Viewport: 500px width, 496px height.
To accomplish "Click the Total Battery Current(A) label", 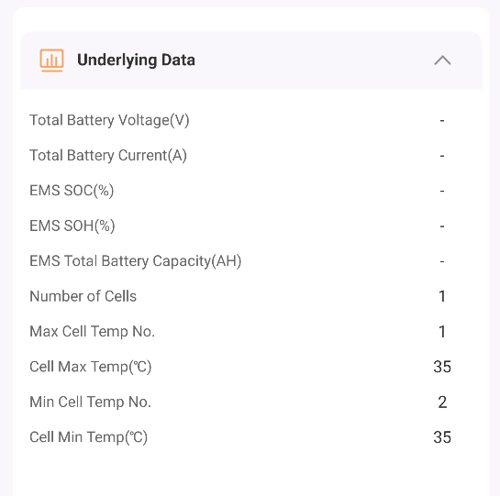I will pos(108,156).
